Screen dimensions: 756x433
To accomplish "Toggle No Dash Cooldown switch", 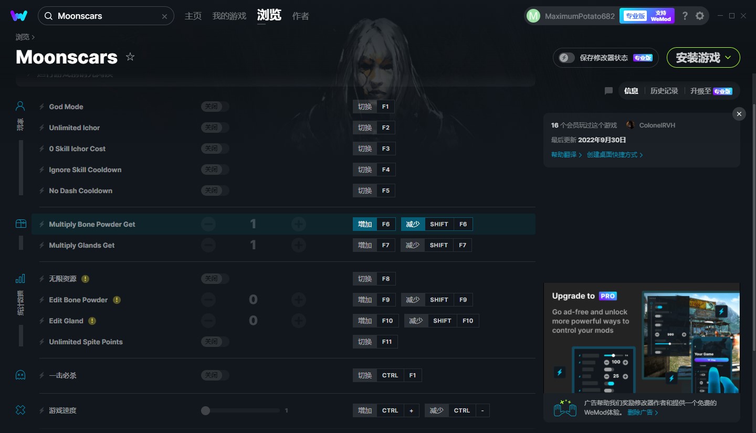I will click(x=215, y=191).
